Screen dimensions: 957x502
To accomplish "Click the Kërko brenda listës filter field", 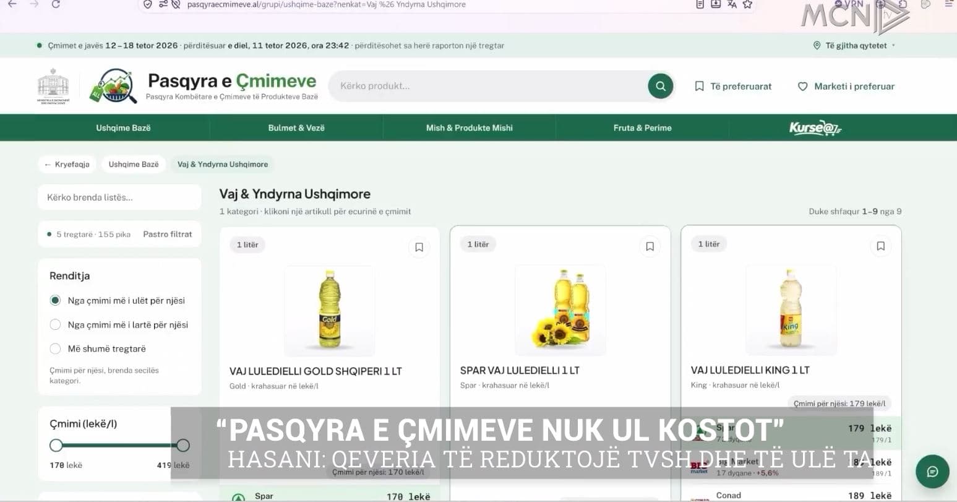I will click(119, 197).
